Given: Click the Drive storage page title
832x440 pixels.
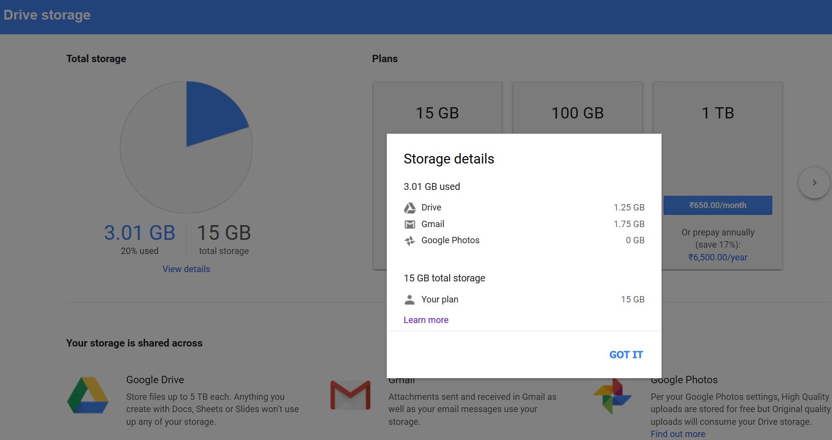Looking at the screenshot, I should 47,15.
